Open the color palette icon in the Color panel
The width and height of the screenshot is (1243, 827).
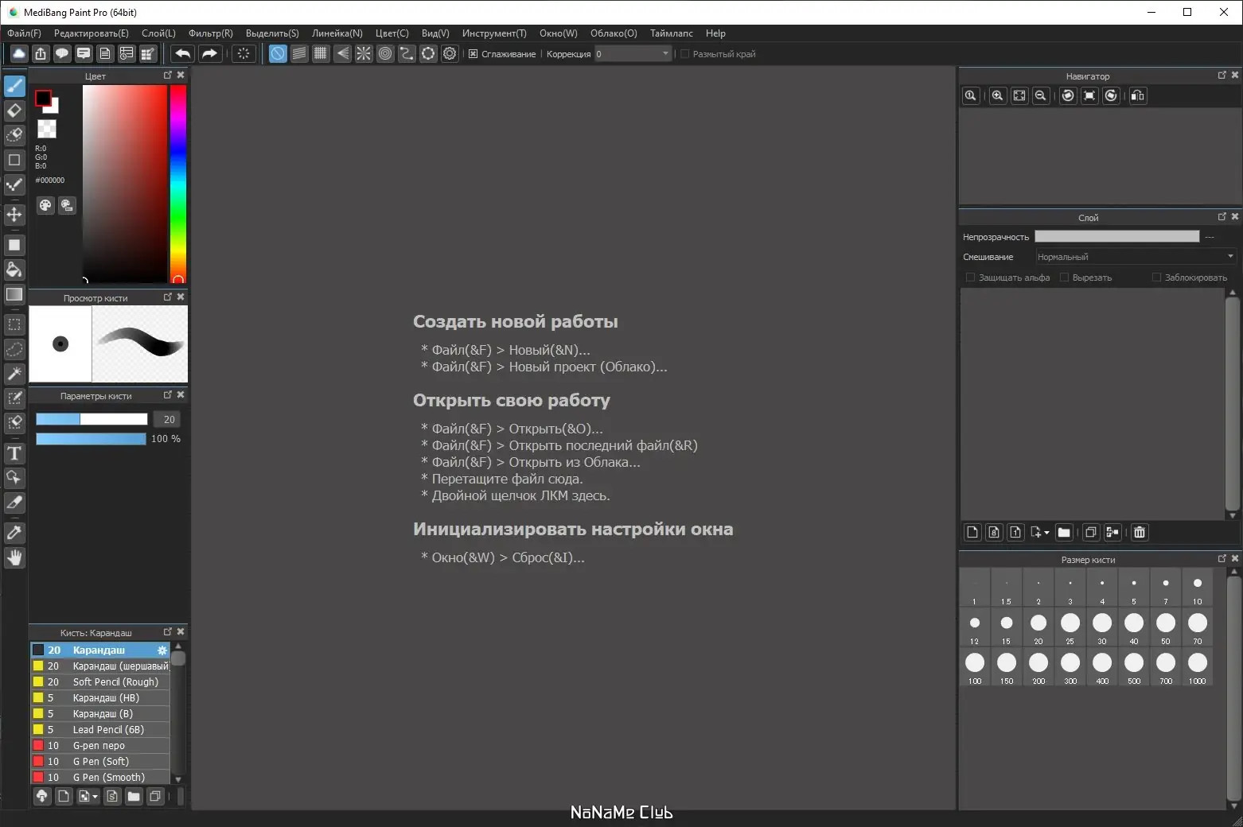click(45, 205)
